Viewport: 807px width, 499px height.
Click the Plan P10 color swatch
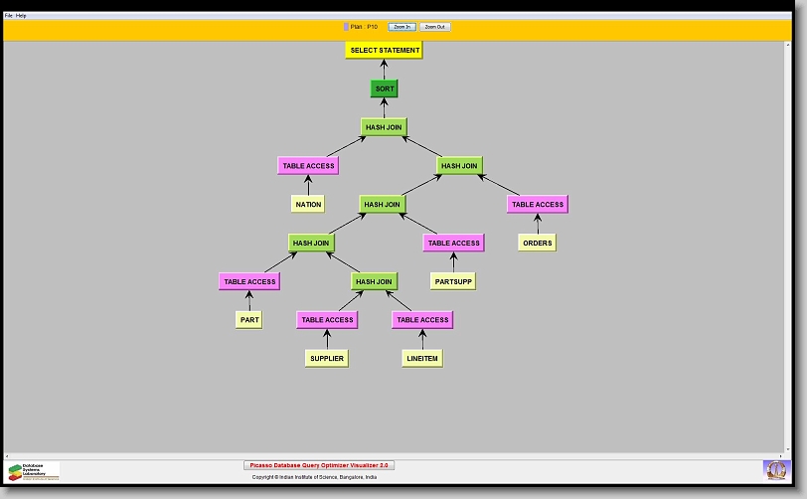pyautogui.click(x=346, y=27)
